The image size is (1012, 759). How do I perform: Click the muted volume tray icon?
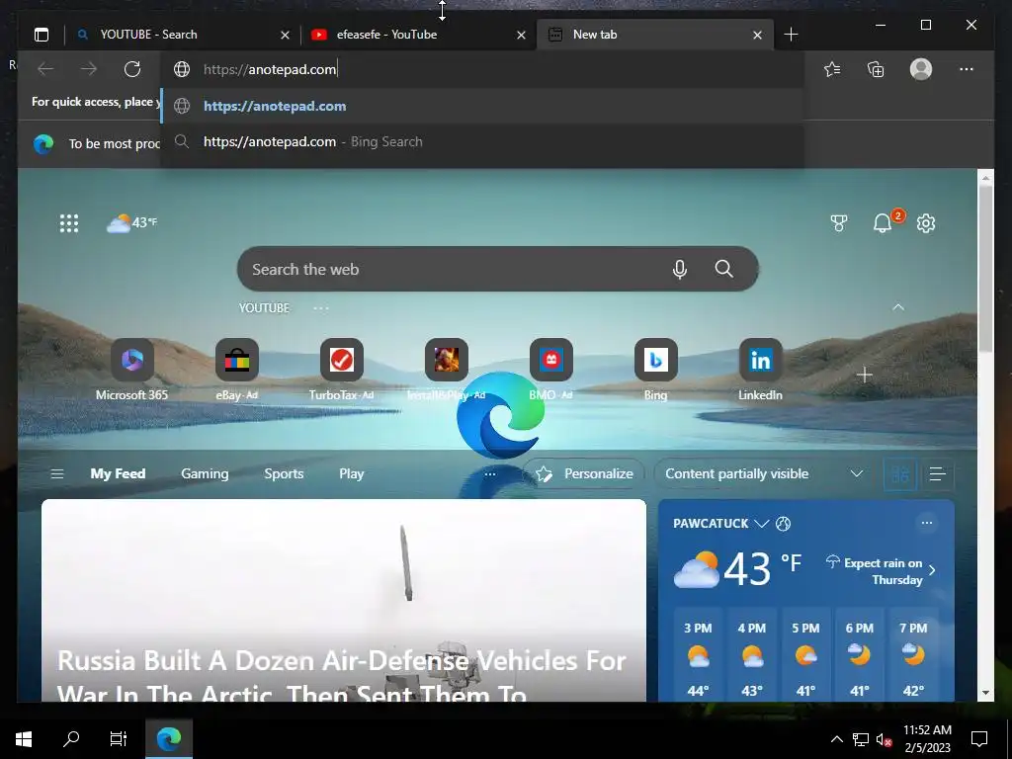[x=885, y=739]
